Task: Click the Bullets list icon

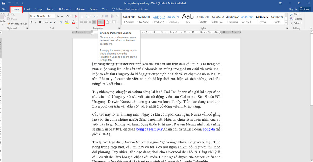Action: tap(81, 16)
